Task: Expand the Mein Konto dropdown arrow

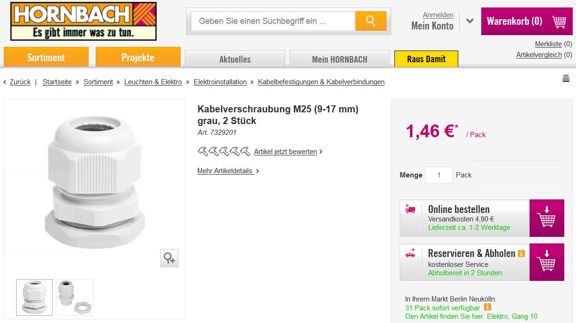Action: (470, 21)
